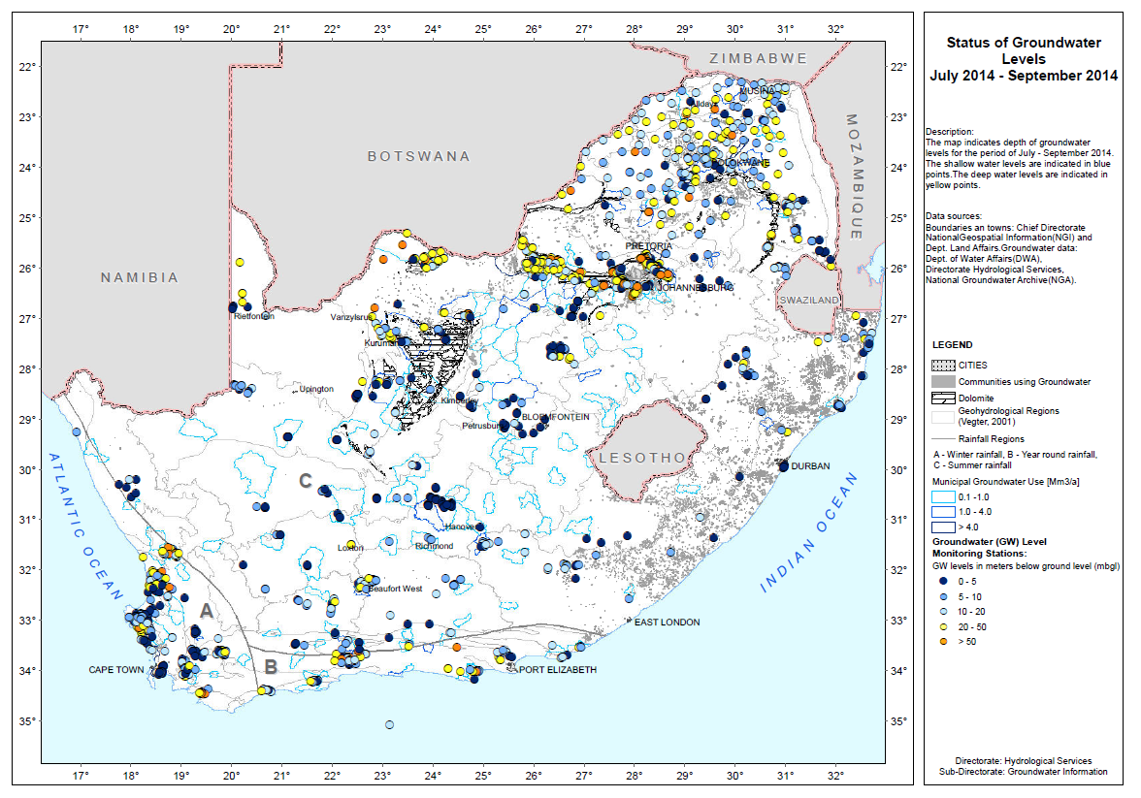Click the Rainfall Regions line symbol
The height and width of the screenshot is (798, 1141).
(942, 439)
